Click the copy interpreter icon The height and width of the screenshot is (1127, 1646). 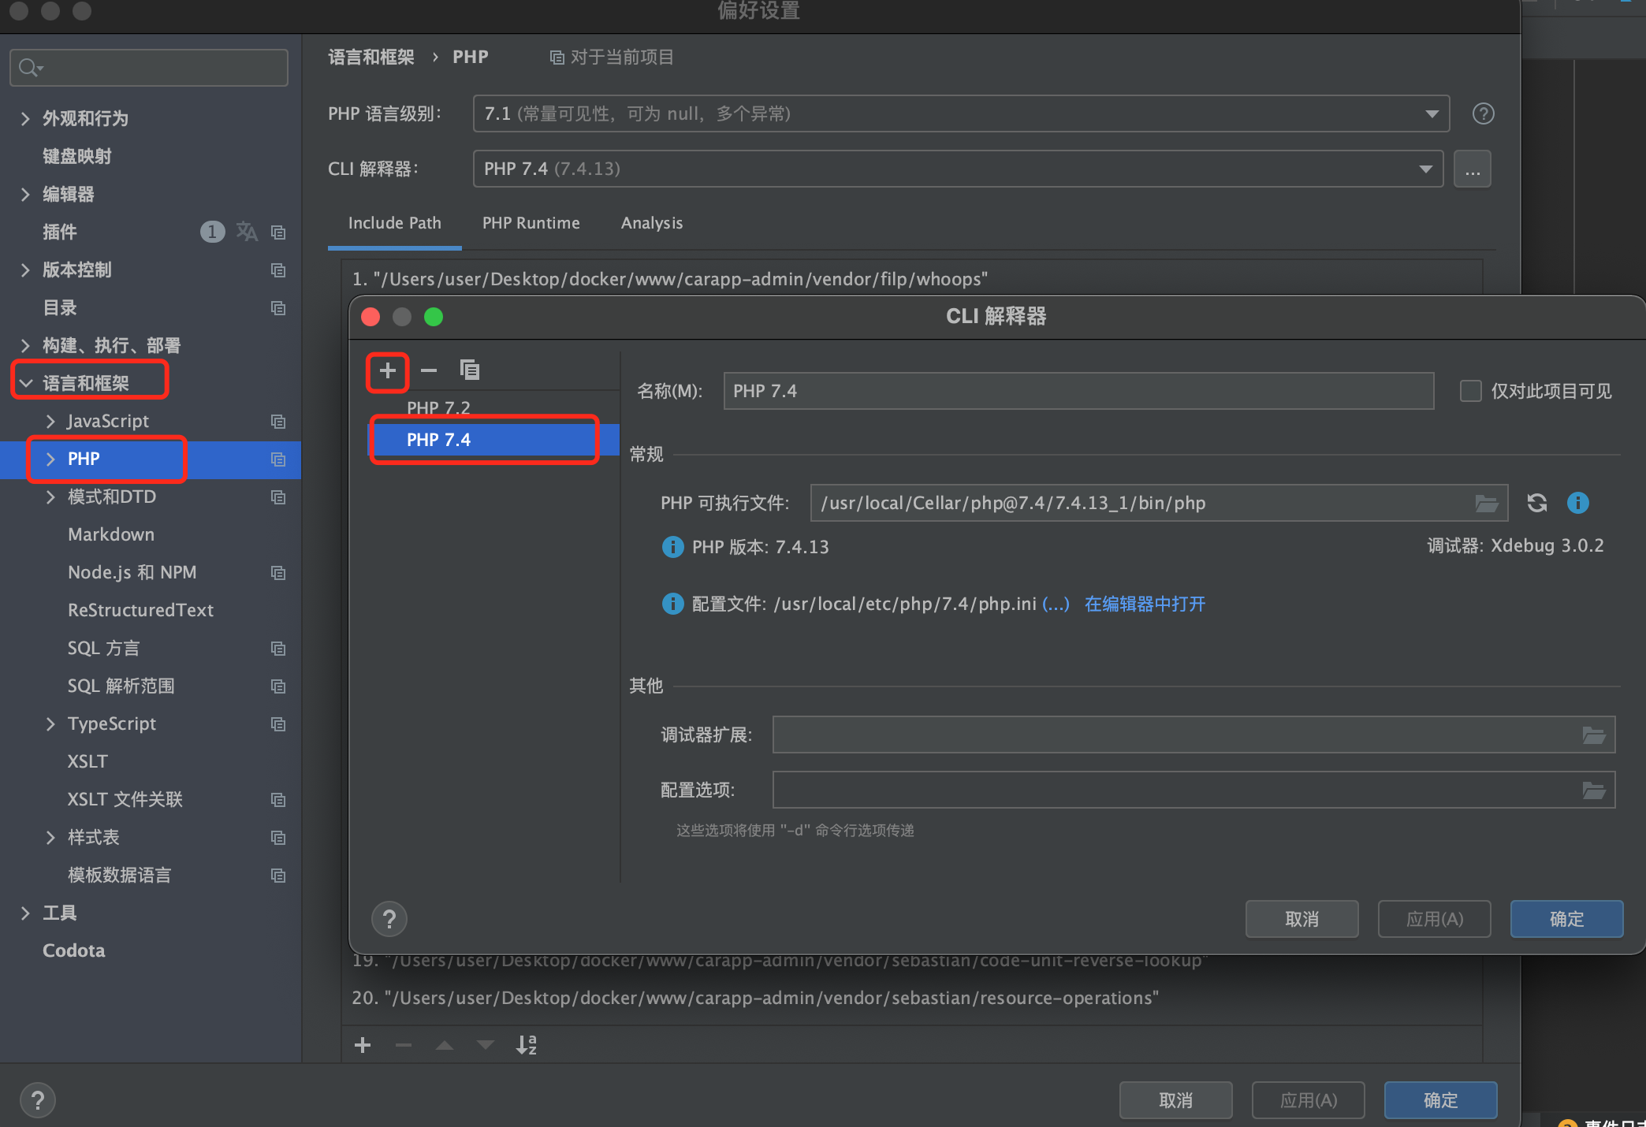[470, 370]
